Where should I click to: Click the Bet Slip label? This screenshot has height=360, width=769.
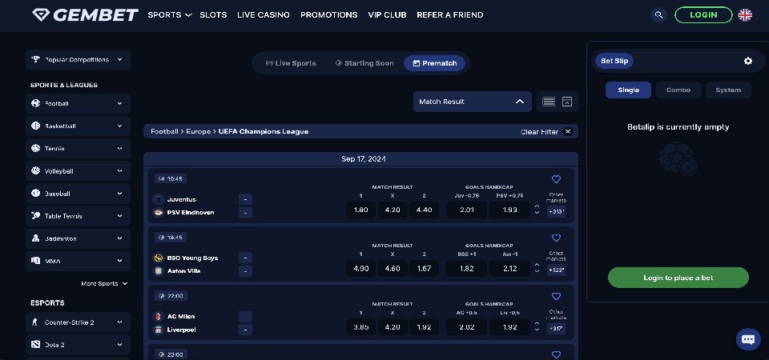click(x=614, y=62)
